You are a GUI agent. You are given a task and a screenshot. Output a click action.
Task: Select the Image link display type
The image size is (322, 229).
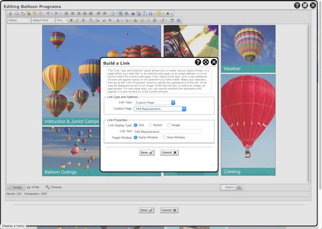tap(169, 125)
